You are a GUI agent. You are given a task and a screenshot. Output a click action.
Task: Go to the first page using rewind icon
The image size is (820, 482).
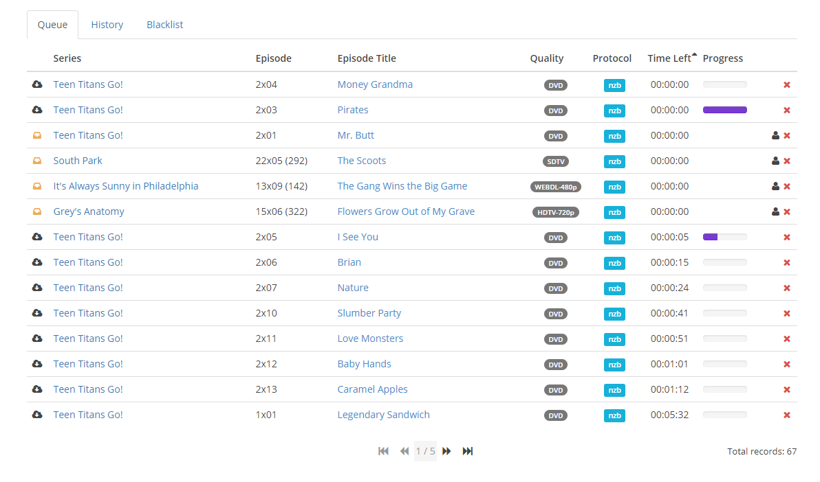(383, 451)
